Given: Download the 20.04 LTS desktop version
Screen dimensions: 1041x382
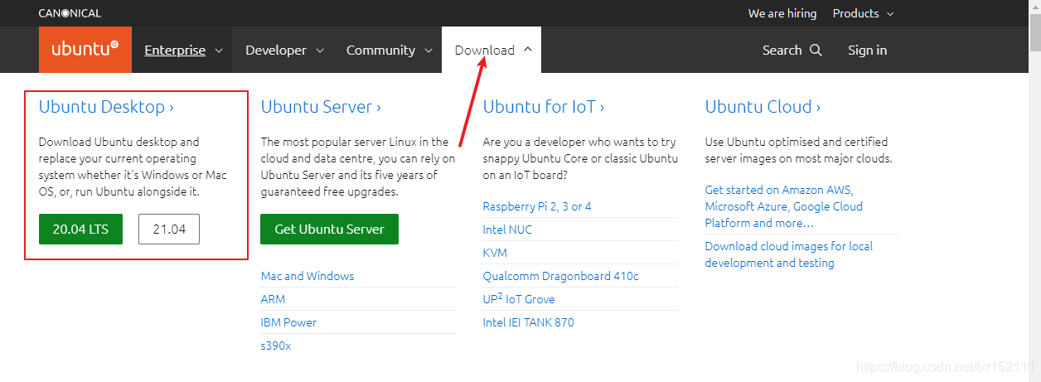Looking at the screenshot, I should click(x=80, y=229).
